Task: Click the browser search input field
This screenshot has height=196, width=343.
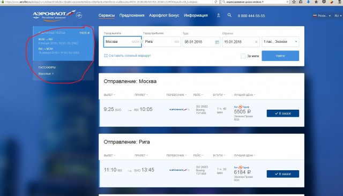Action: (x=255, y=2)
